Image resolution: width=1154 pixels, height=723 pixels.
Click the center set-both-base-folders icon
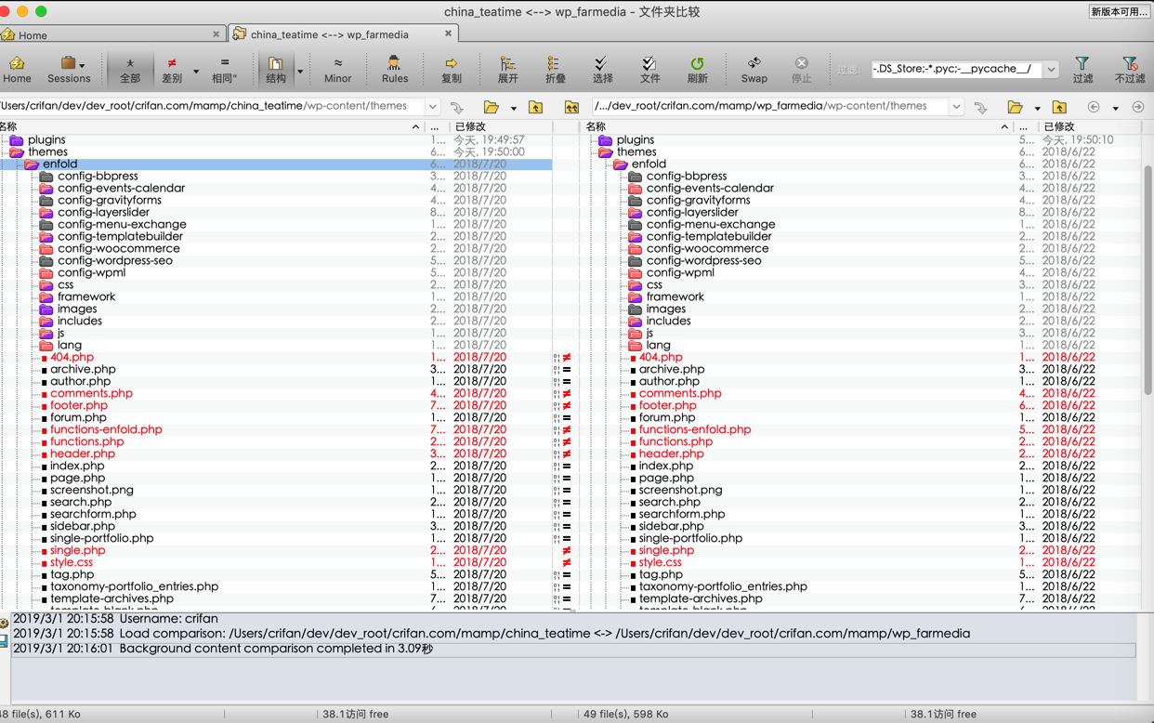571,107
